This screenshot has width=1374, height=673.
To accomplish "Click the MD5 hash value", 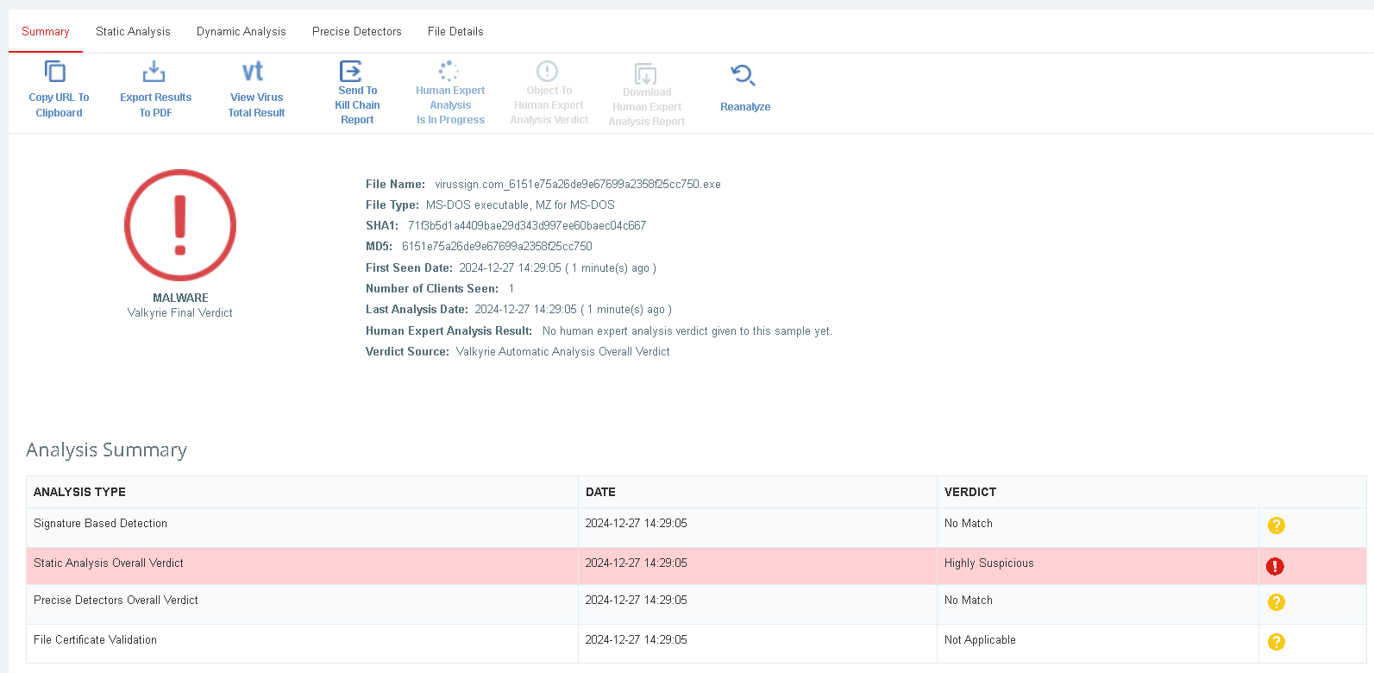I will 497,246.
